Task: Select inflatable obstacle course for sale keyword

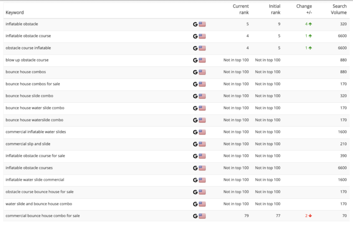Action: point(36,156)
